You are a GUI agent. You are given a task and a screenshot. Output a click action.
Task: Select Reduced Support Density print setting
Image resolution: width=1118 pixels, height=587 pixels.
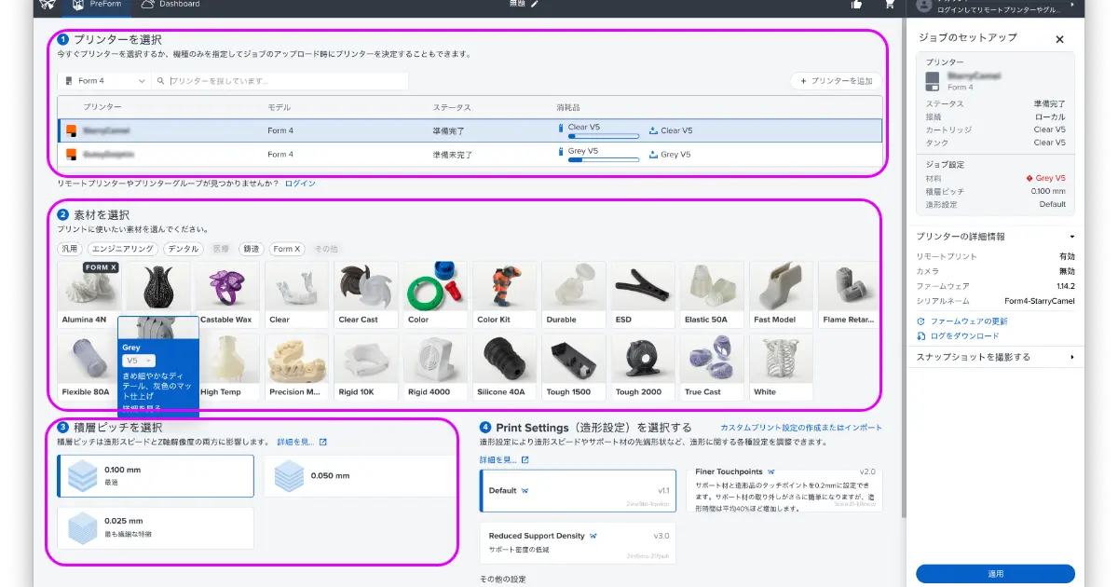(x=578, y=543)
